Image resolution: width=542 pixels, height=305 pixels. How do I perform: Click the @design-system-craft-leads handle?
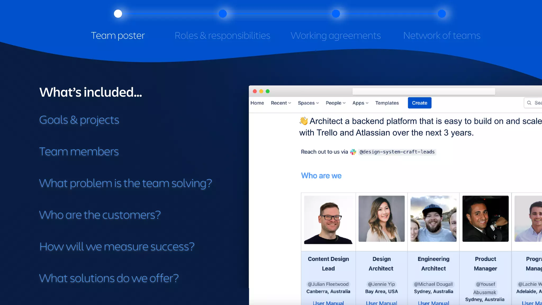tap(397, 152)
